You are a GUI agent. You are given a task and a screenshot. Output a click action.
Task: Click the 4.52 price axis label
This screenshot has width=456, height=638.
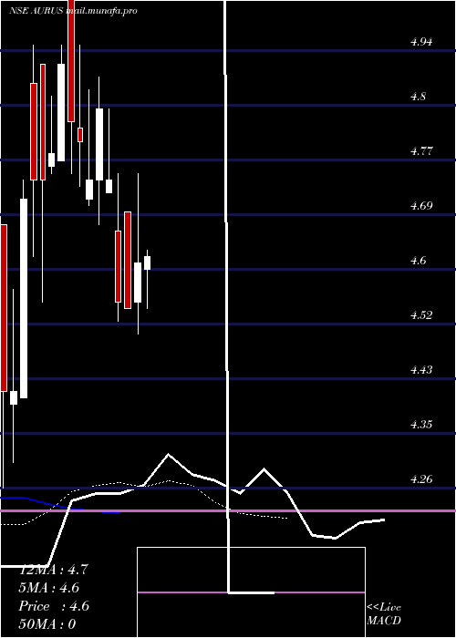pyautogui.click(x=421, y=315)
